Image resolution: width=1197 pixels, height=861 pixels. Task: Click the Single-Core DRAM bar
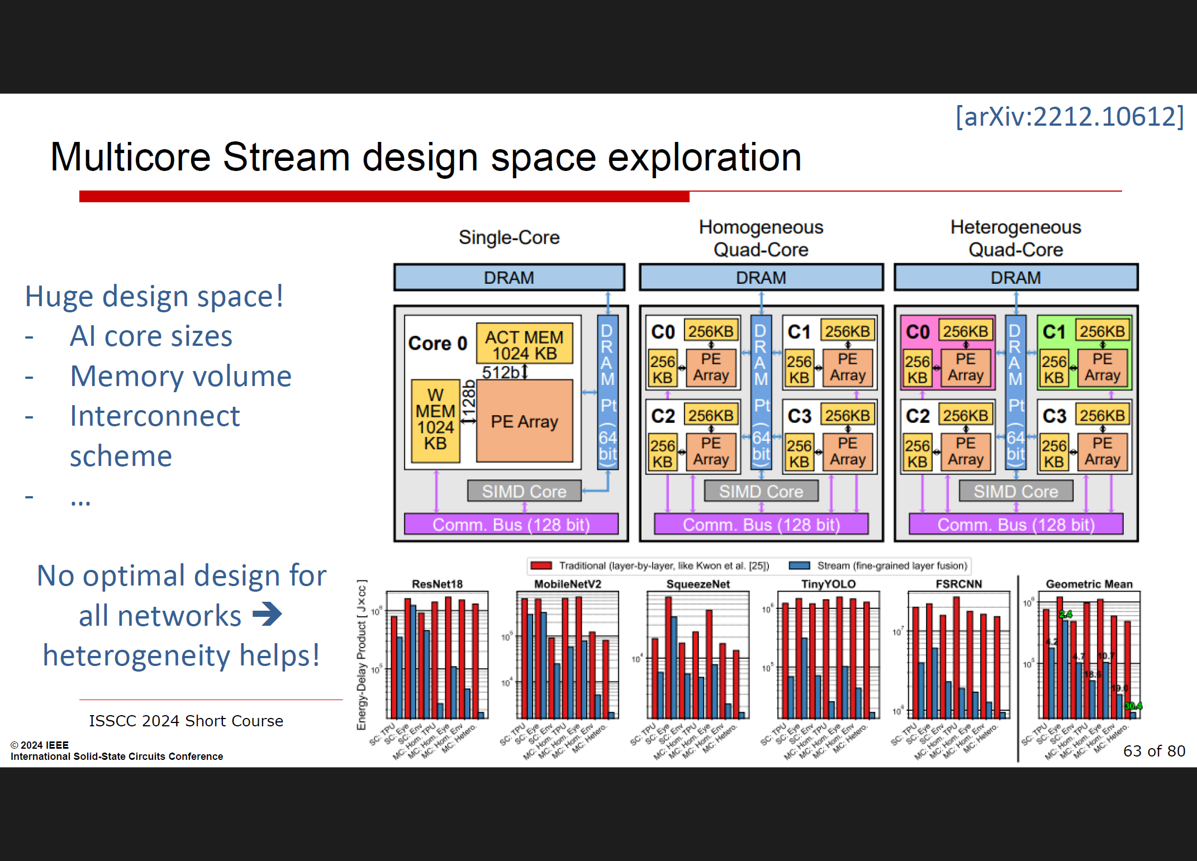tap(509, 278)
